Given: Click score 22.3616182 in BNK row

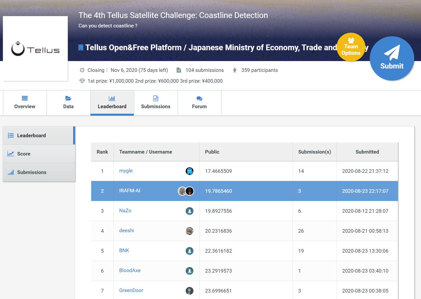Looking at the screenshot, I should click(x=219, y=251).
